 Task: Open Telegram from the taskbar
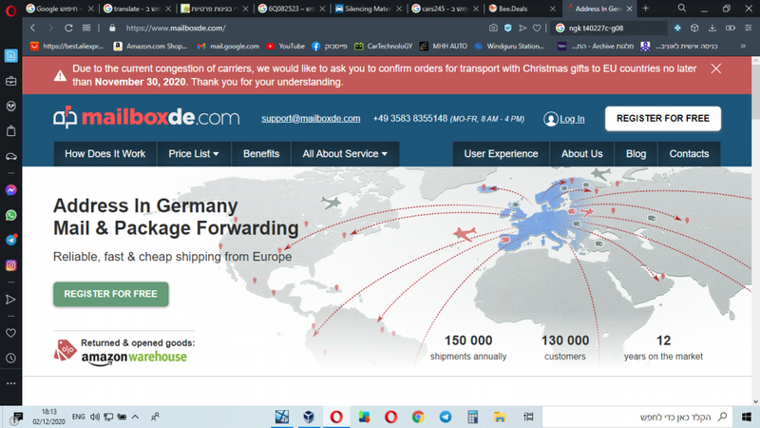(x=446, y=417)
